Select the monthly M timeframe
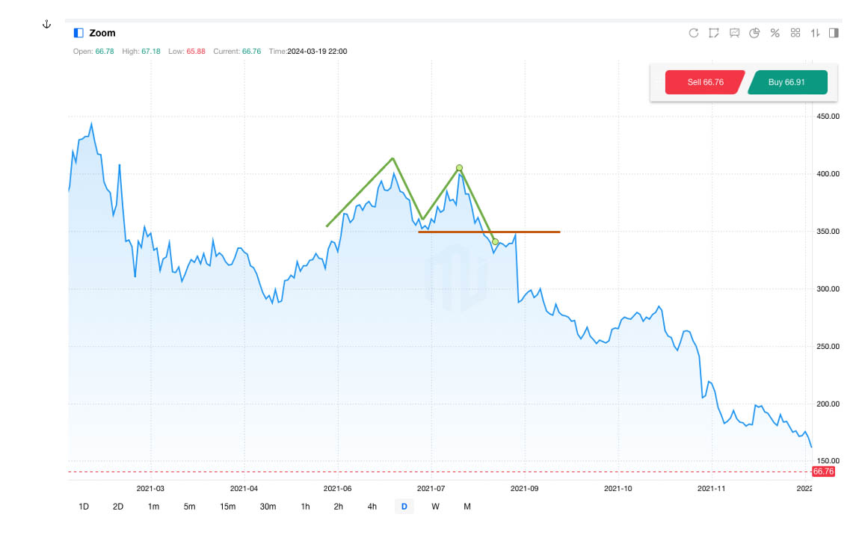 click(467, 507)
